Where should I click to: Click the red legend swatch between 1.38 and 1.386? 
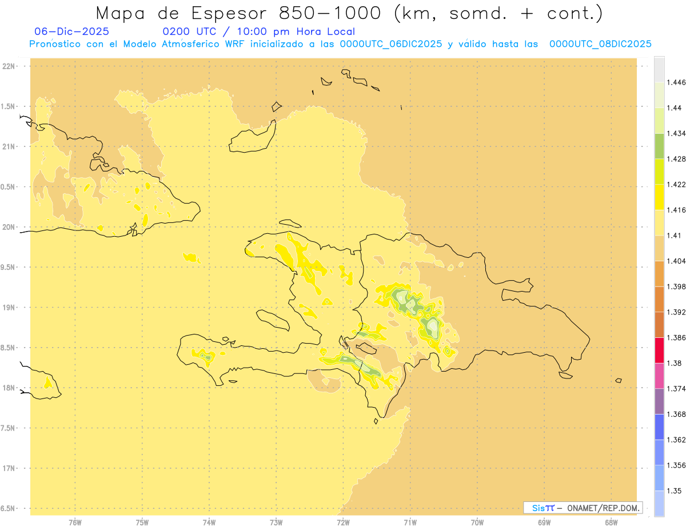coord(659,350)
